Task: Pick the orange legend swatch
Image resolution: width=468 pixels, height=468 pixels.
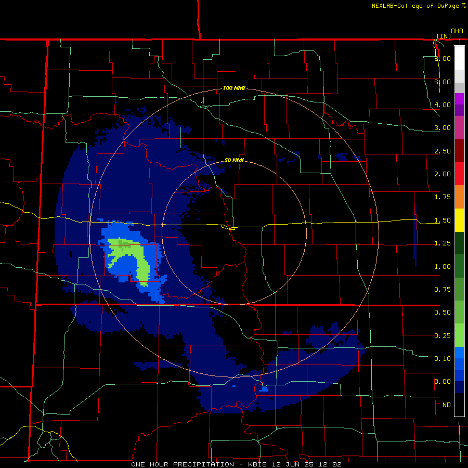Action: (459, 197)
